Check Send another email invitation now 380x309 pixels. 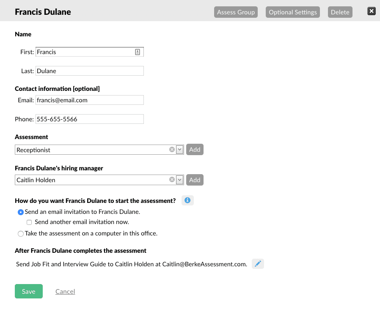tap(29, 222)
